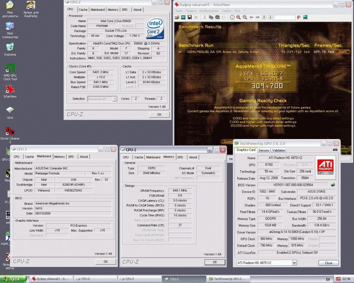Viewport: 354px width, 283px height.
Task: Click OK in Mainboard CPU-Z window
Action: 106,261
